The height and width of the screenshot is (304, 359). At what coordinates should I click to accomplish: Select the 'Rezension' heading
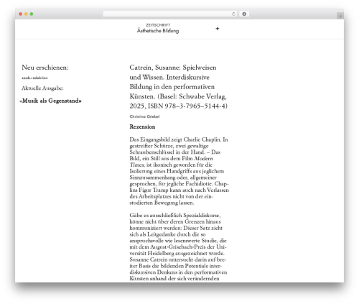[142, 126]
